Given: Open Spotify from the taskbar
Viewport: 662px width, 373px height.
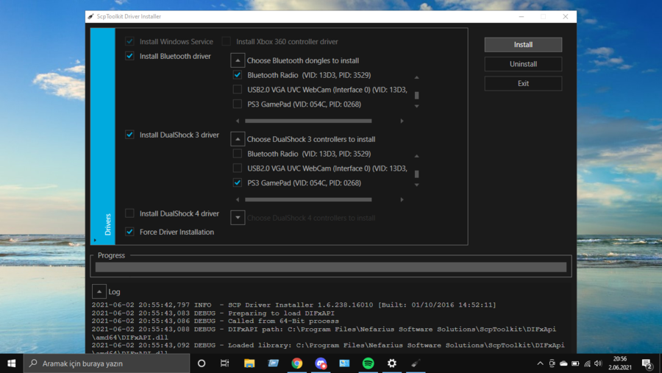Looking at the screenshot, I should point(368,363).
